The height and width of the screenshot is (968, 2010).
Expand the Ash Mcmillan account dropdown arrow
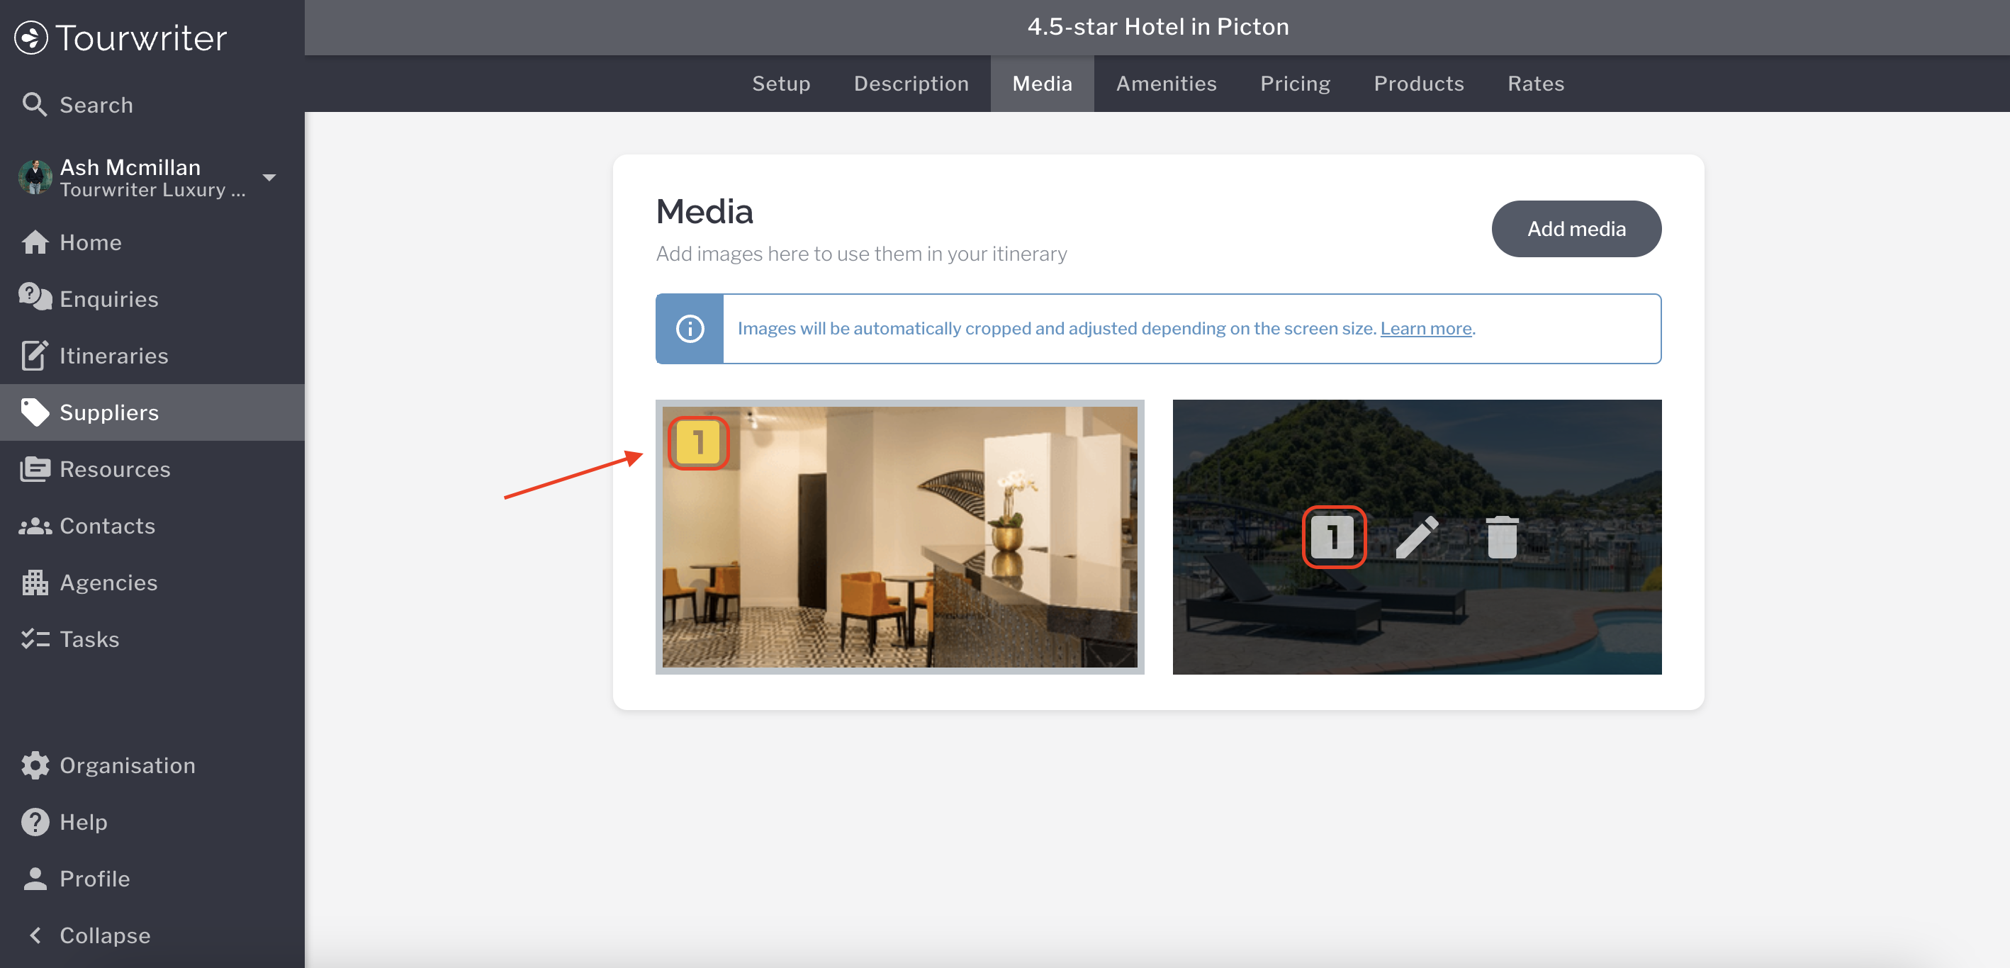coord(269,178)
